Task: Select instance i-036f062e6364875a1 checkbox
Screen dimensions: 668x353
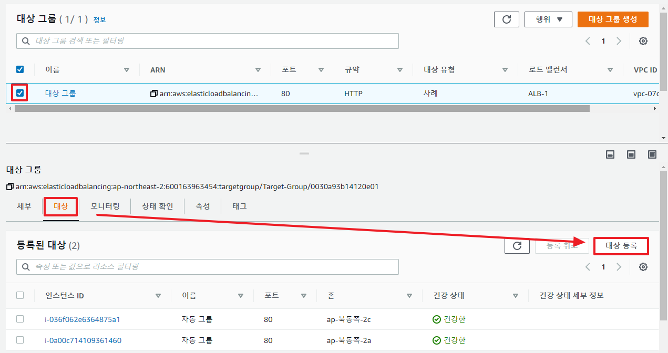Action: click(20, 319)
